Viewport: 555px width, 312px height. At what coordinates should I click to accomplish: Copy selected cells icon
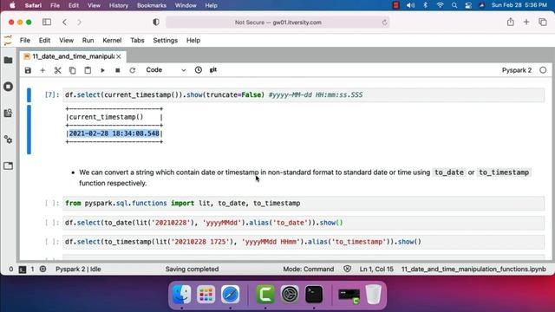point(72,70)
